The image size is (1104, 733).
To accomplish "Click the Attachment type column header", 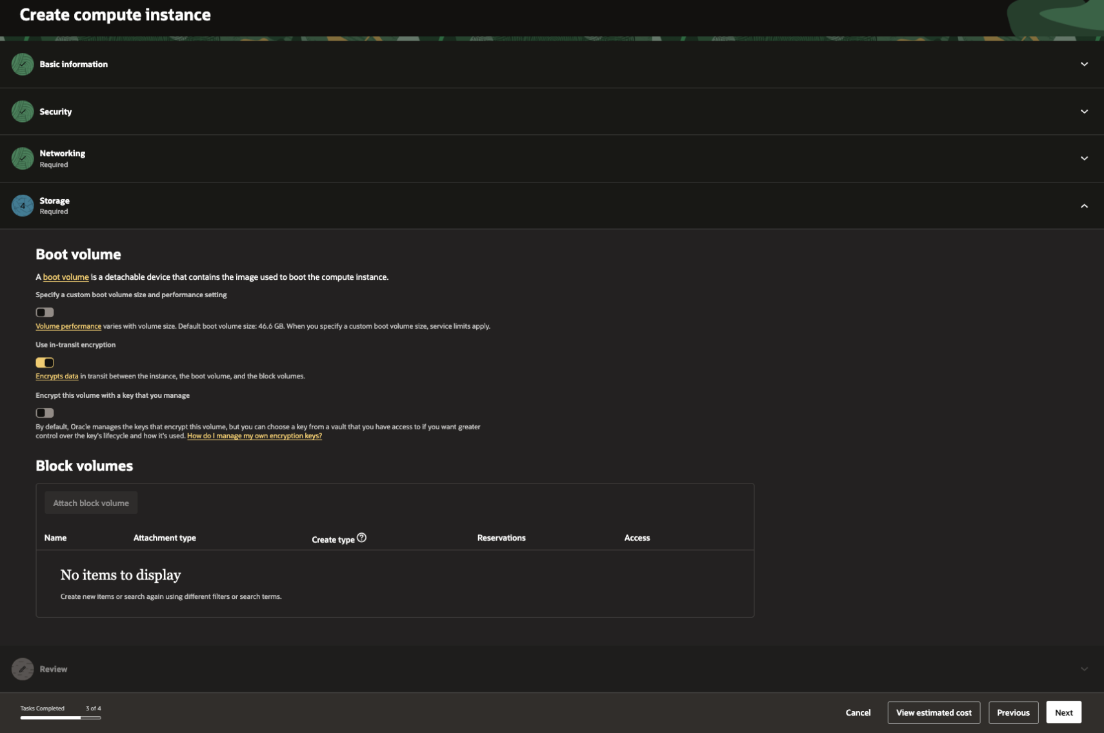I will (x=165, y=538).
